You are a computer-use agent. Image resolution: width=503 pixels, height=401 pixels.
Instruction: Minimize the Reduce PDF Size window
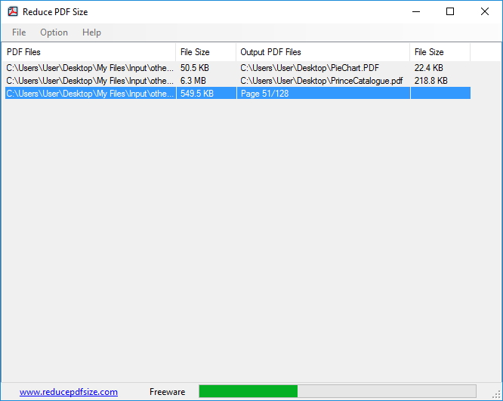coord(416,11)
